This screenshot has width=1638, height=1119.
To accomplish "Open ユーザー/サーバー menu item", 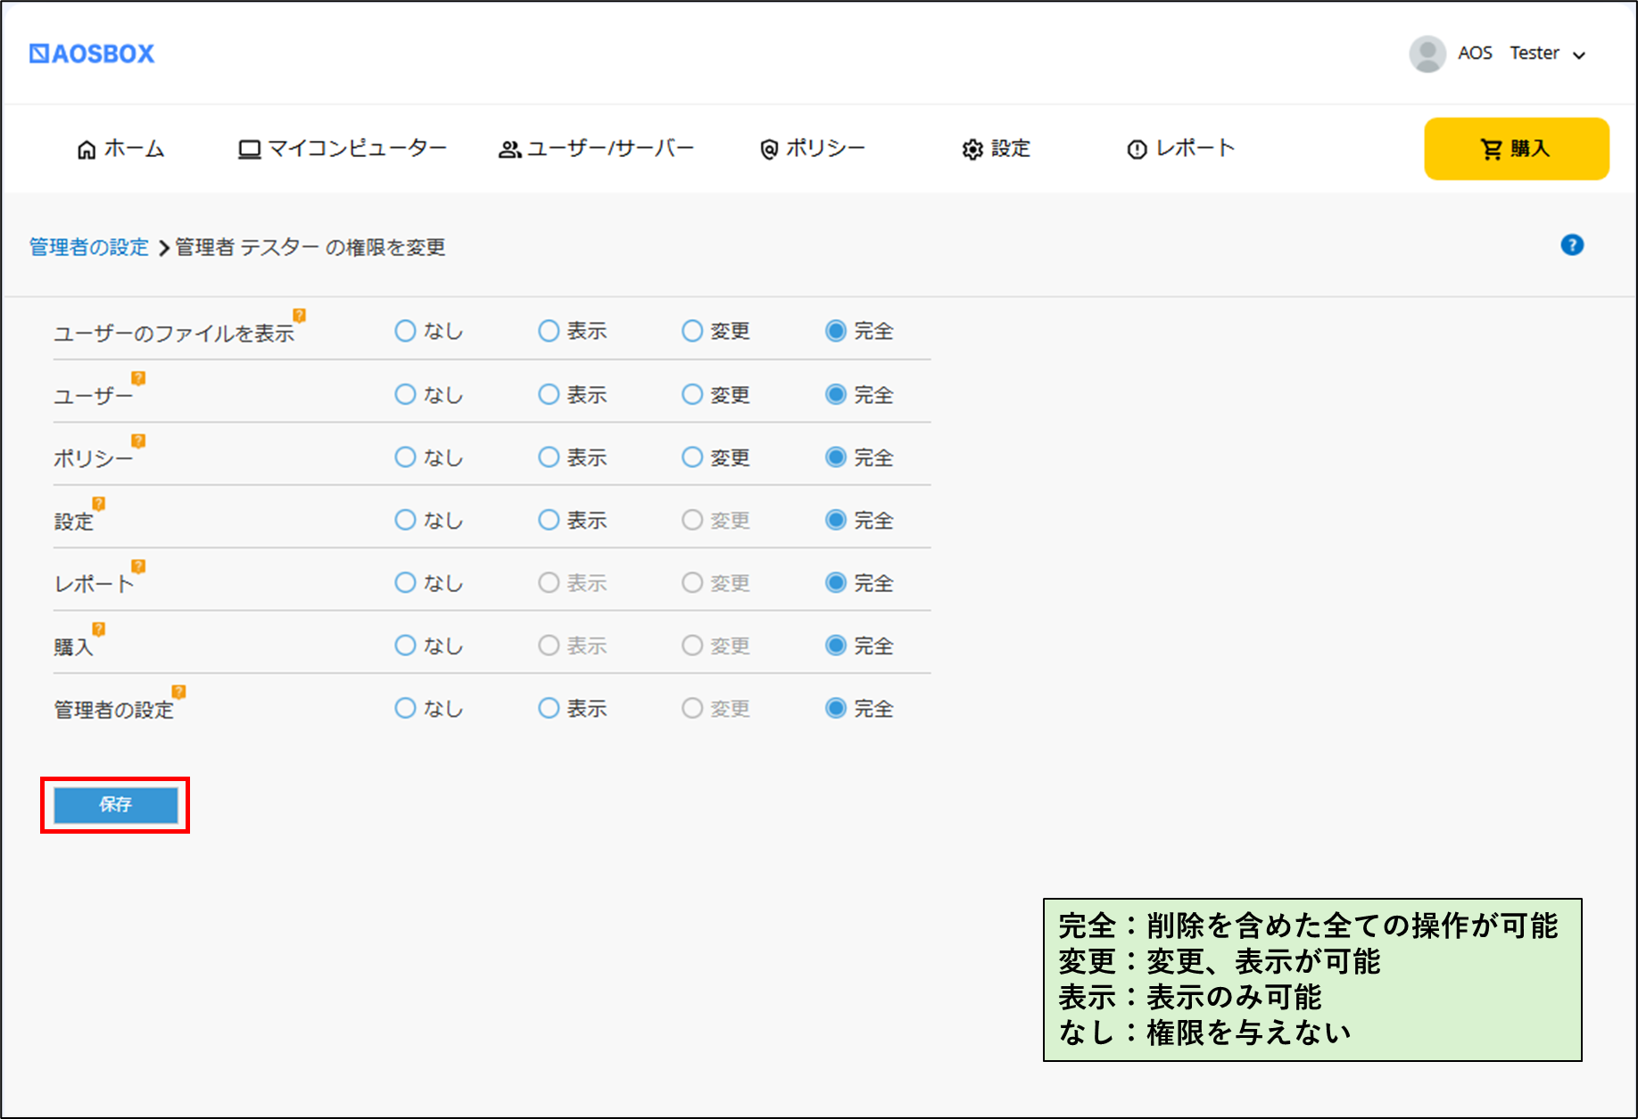I will 596,149.
